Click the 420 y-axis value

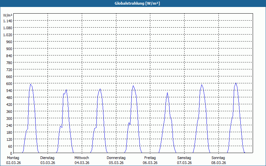click(9, 105)
